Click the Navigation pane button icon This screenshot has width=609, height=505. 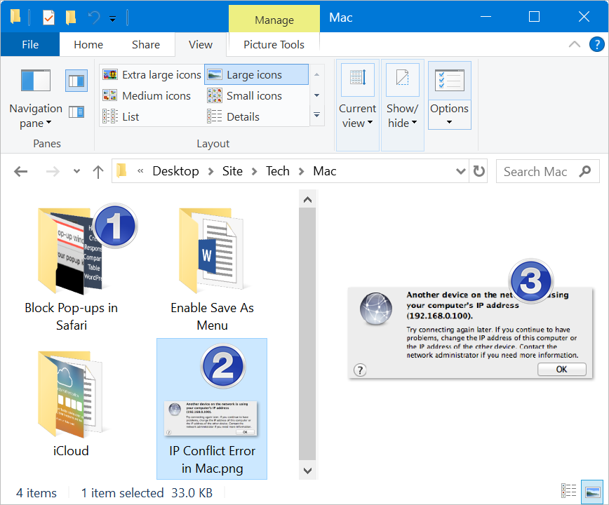pos(36,81)
